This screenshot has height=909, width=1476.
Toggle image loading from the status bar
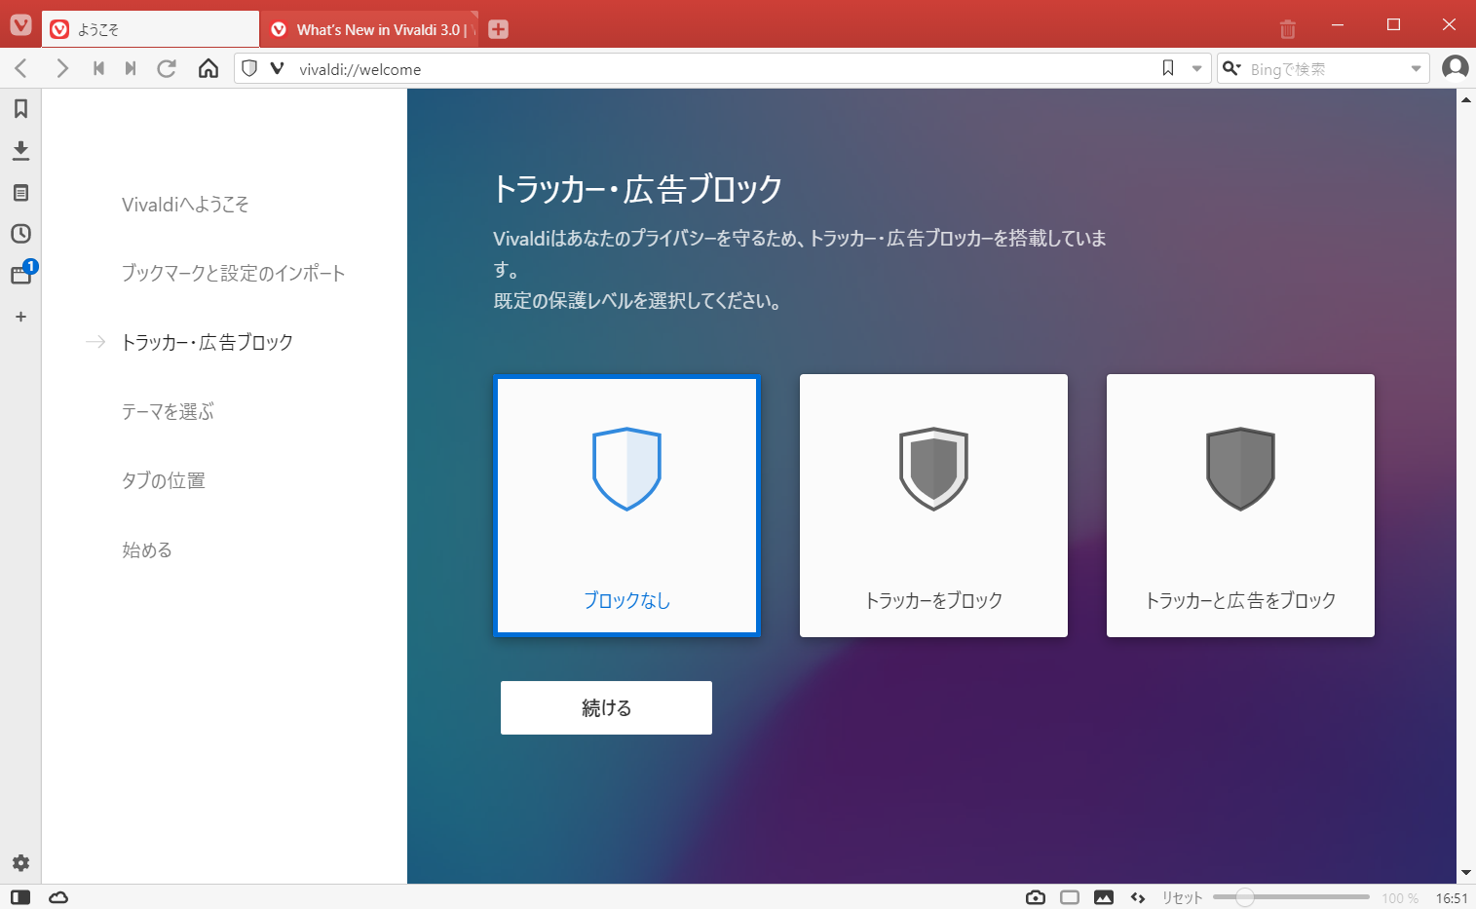(x=1104, y=897)
